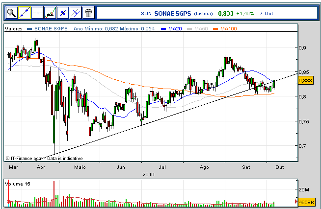Click the grey MA50 color marker
The image size is (321, 209).
189,29
